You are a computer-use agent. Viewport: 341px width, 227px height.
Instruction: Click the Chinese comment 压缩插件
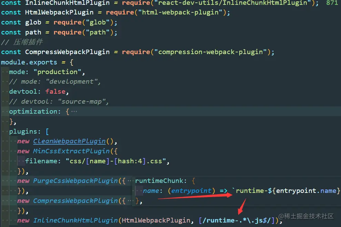(x=28, y=42)
